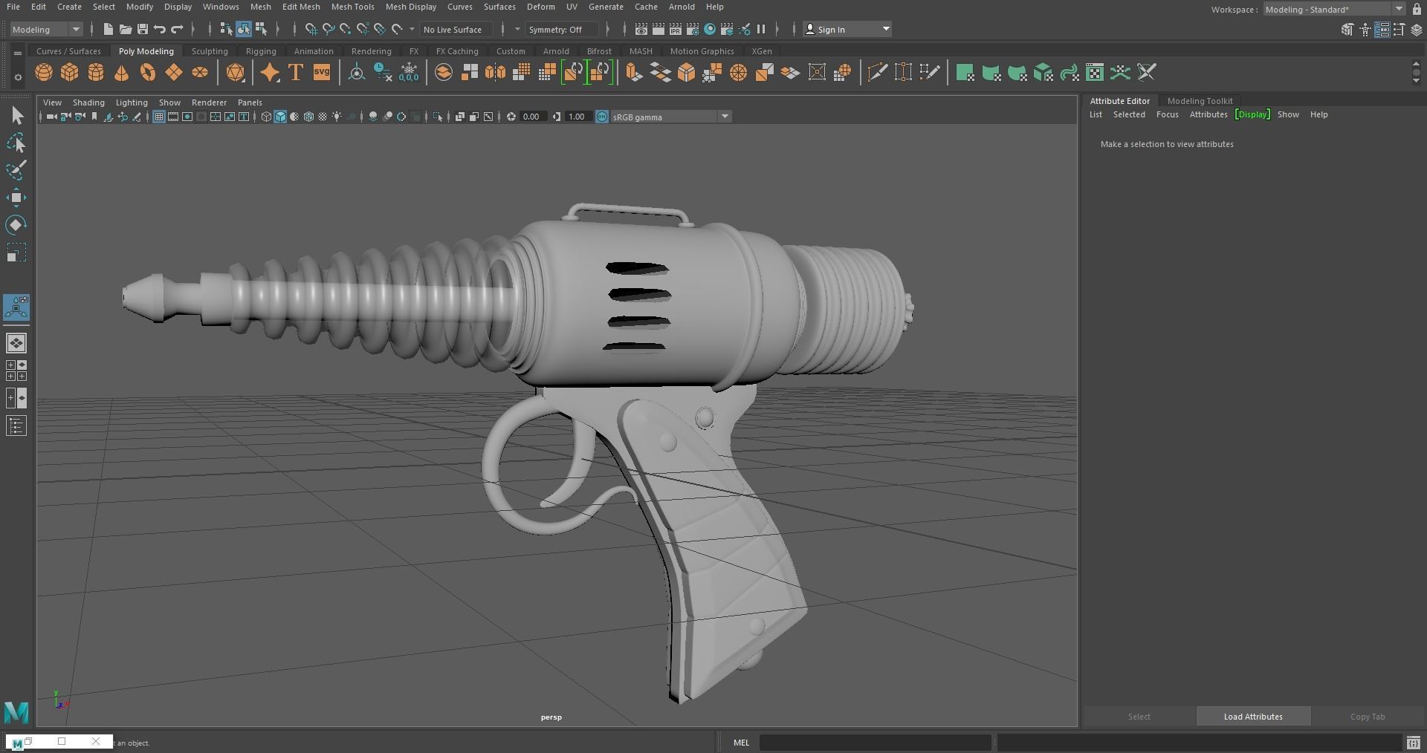Screen dimensions: 1427x753
Task: Switch to the Sculpting shelf tab
Action: click(x=209, y=50)
